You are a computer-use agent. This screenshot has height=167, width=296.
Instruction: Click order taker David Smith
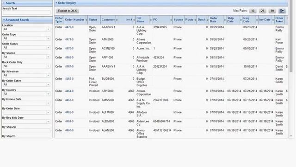point(279,68)
